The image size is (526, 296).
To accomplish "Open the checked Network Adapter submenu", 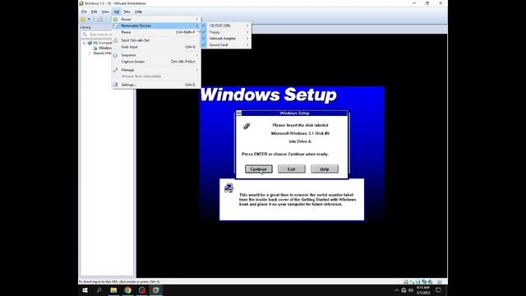I will coord(226,39).
